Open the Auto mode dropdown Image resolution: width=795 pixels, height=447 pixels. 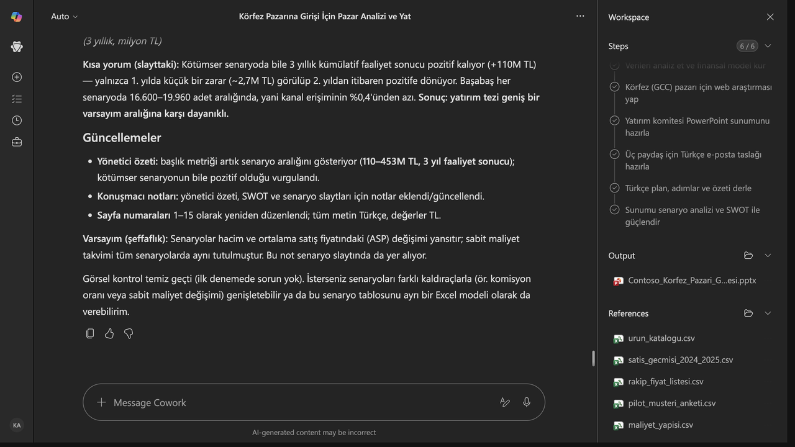[65, 17]
